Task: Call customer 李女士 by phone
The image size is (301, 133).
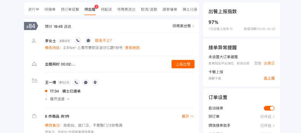Action: [78, 40]
